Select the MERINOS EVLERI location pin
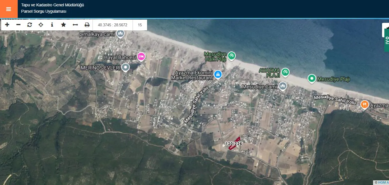The height and width of the screenshot is (185, 389). coord(126,68)
